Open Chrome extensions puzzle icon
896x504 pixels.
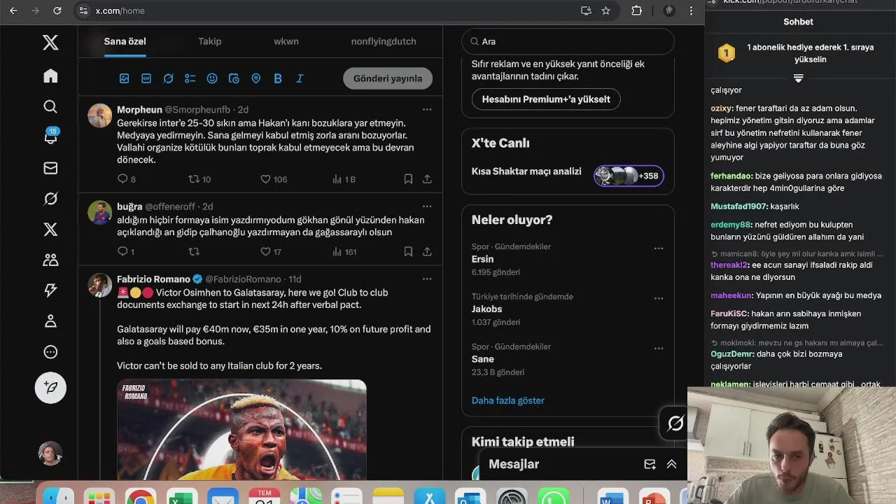point(636,10)
